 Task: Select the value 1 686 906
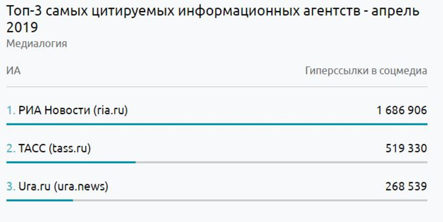coord(402,111)
